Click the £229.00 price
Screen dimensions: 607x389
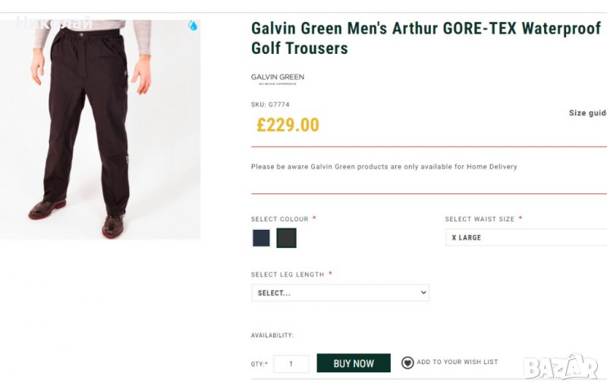pyautogui.click(x=288, y=125)
